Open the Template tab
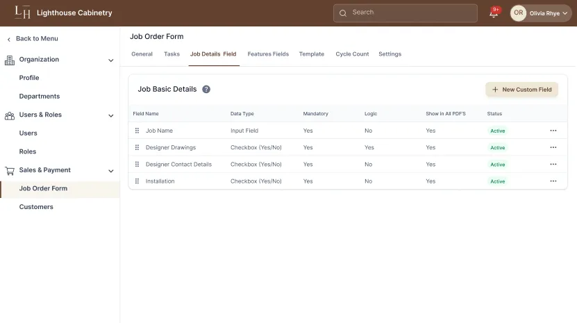The width and height of the screenshot is (577, 323). 311,54
